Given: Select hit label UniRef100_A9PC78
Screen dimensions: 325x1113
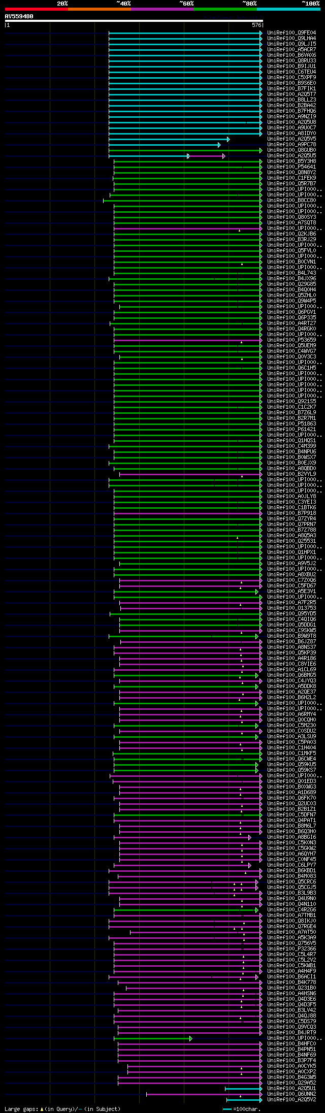Looking at the screenshot, I should 291,145.
